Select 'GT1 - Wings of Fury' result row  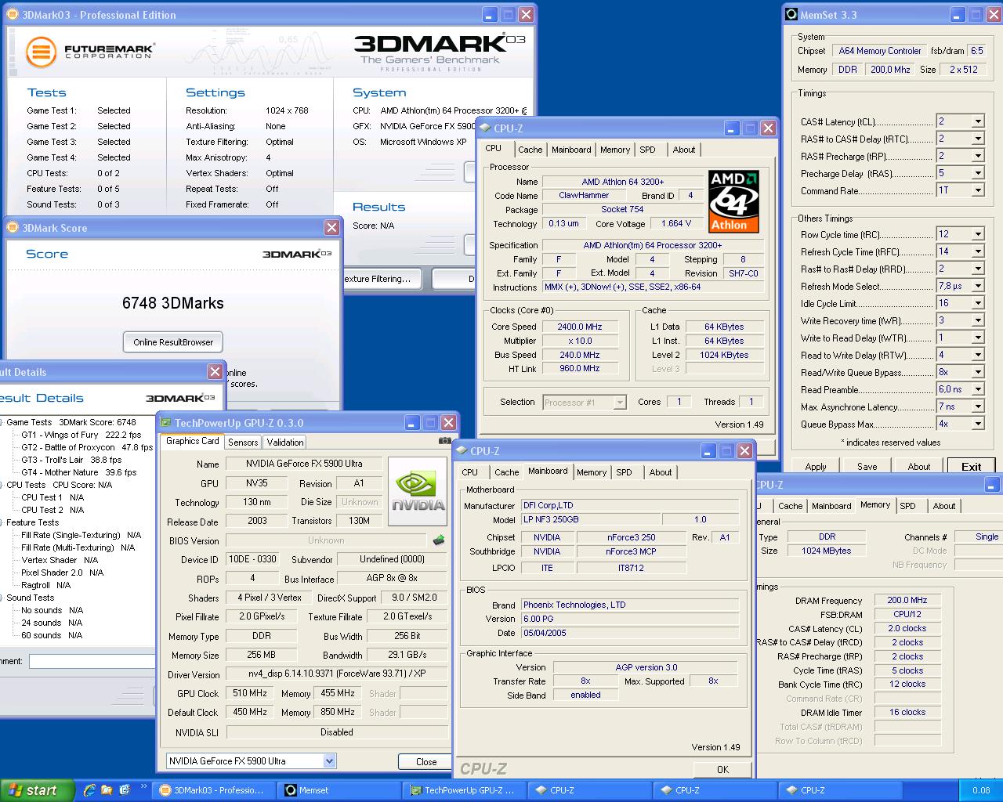[x=81, y=435]
